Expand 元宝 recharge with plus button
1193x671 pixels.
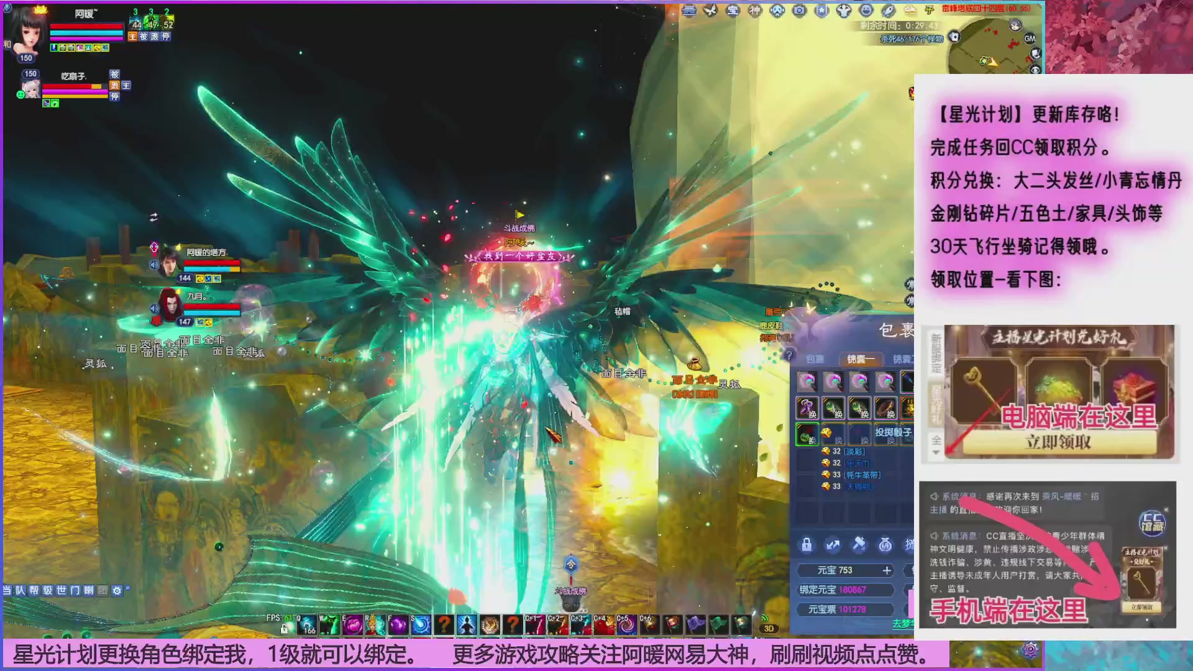pos(887,570)
